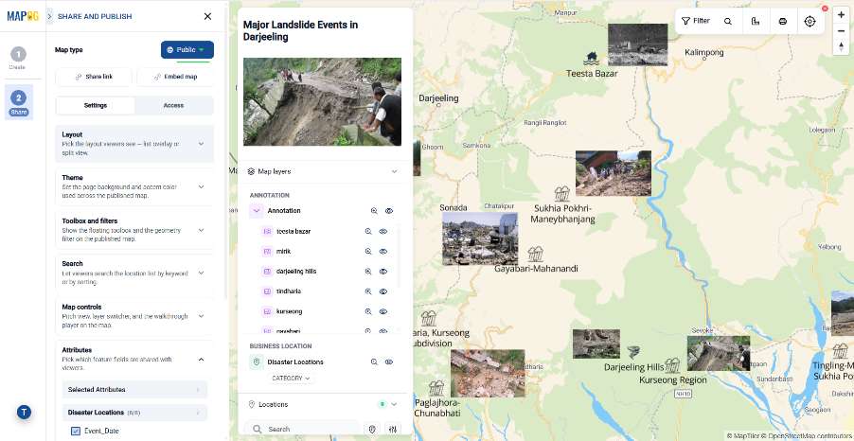Click the MAPOG logo
Viewport: 854px width, 441px height.
23,16
